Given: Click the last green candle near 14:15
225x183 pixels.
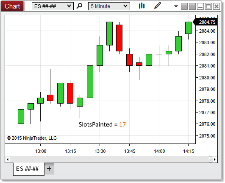Looking at the screenshot, I should pyautogui.click(x=188, y=28).
